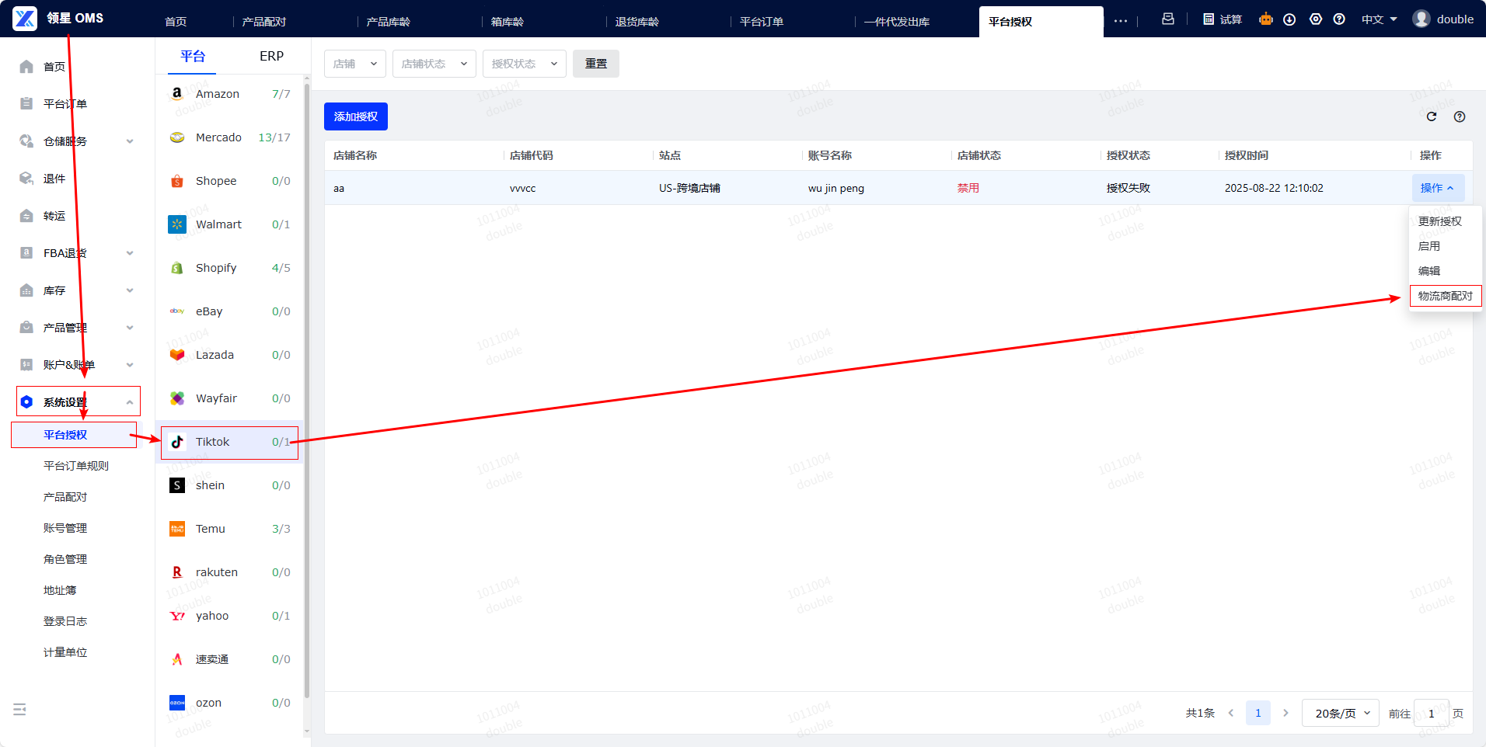This screenshot has width=1486, height=747.
Task: Switch to the 平台 tab
Action: pos(193,56)
